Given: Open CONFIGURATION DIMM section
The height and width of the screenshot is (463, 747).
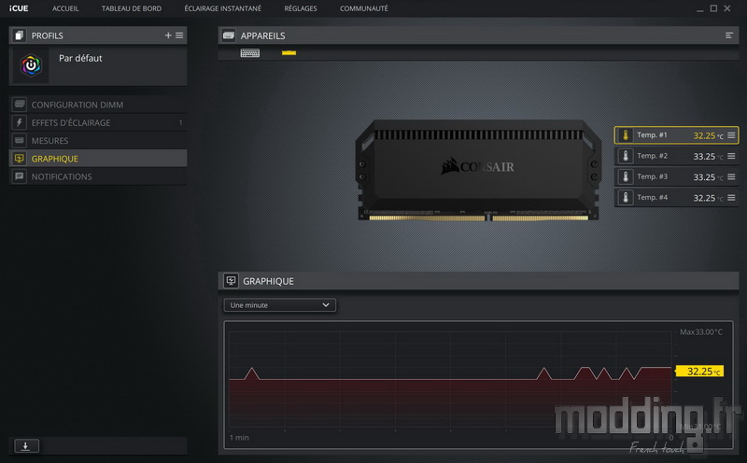Looking at the screenshot, I should (x=98, y=105).
